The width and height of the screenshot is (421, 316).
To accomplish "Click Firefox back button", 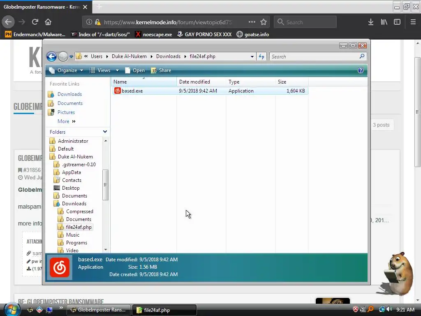I will pos(8,22).
